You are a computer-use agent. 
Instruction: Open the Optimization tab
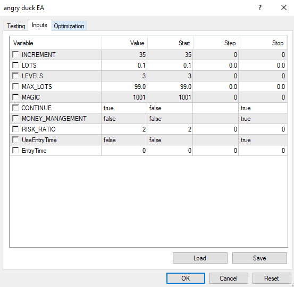pos(69,26)
